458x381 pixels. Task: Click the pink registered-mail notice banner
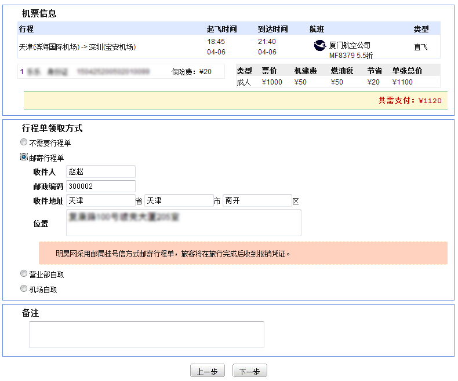[x=243, y=254]
